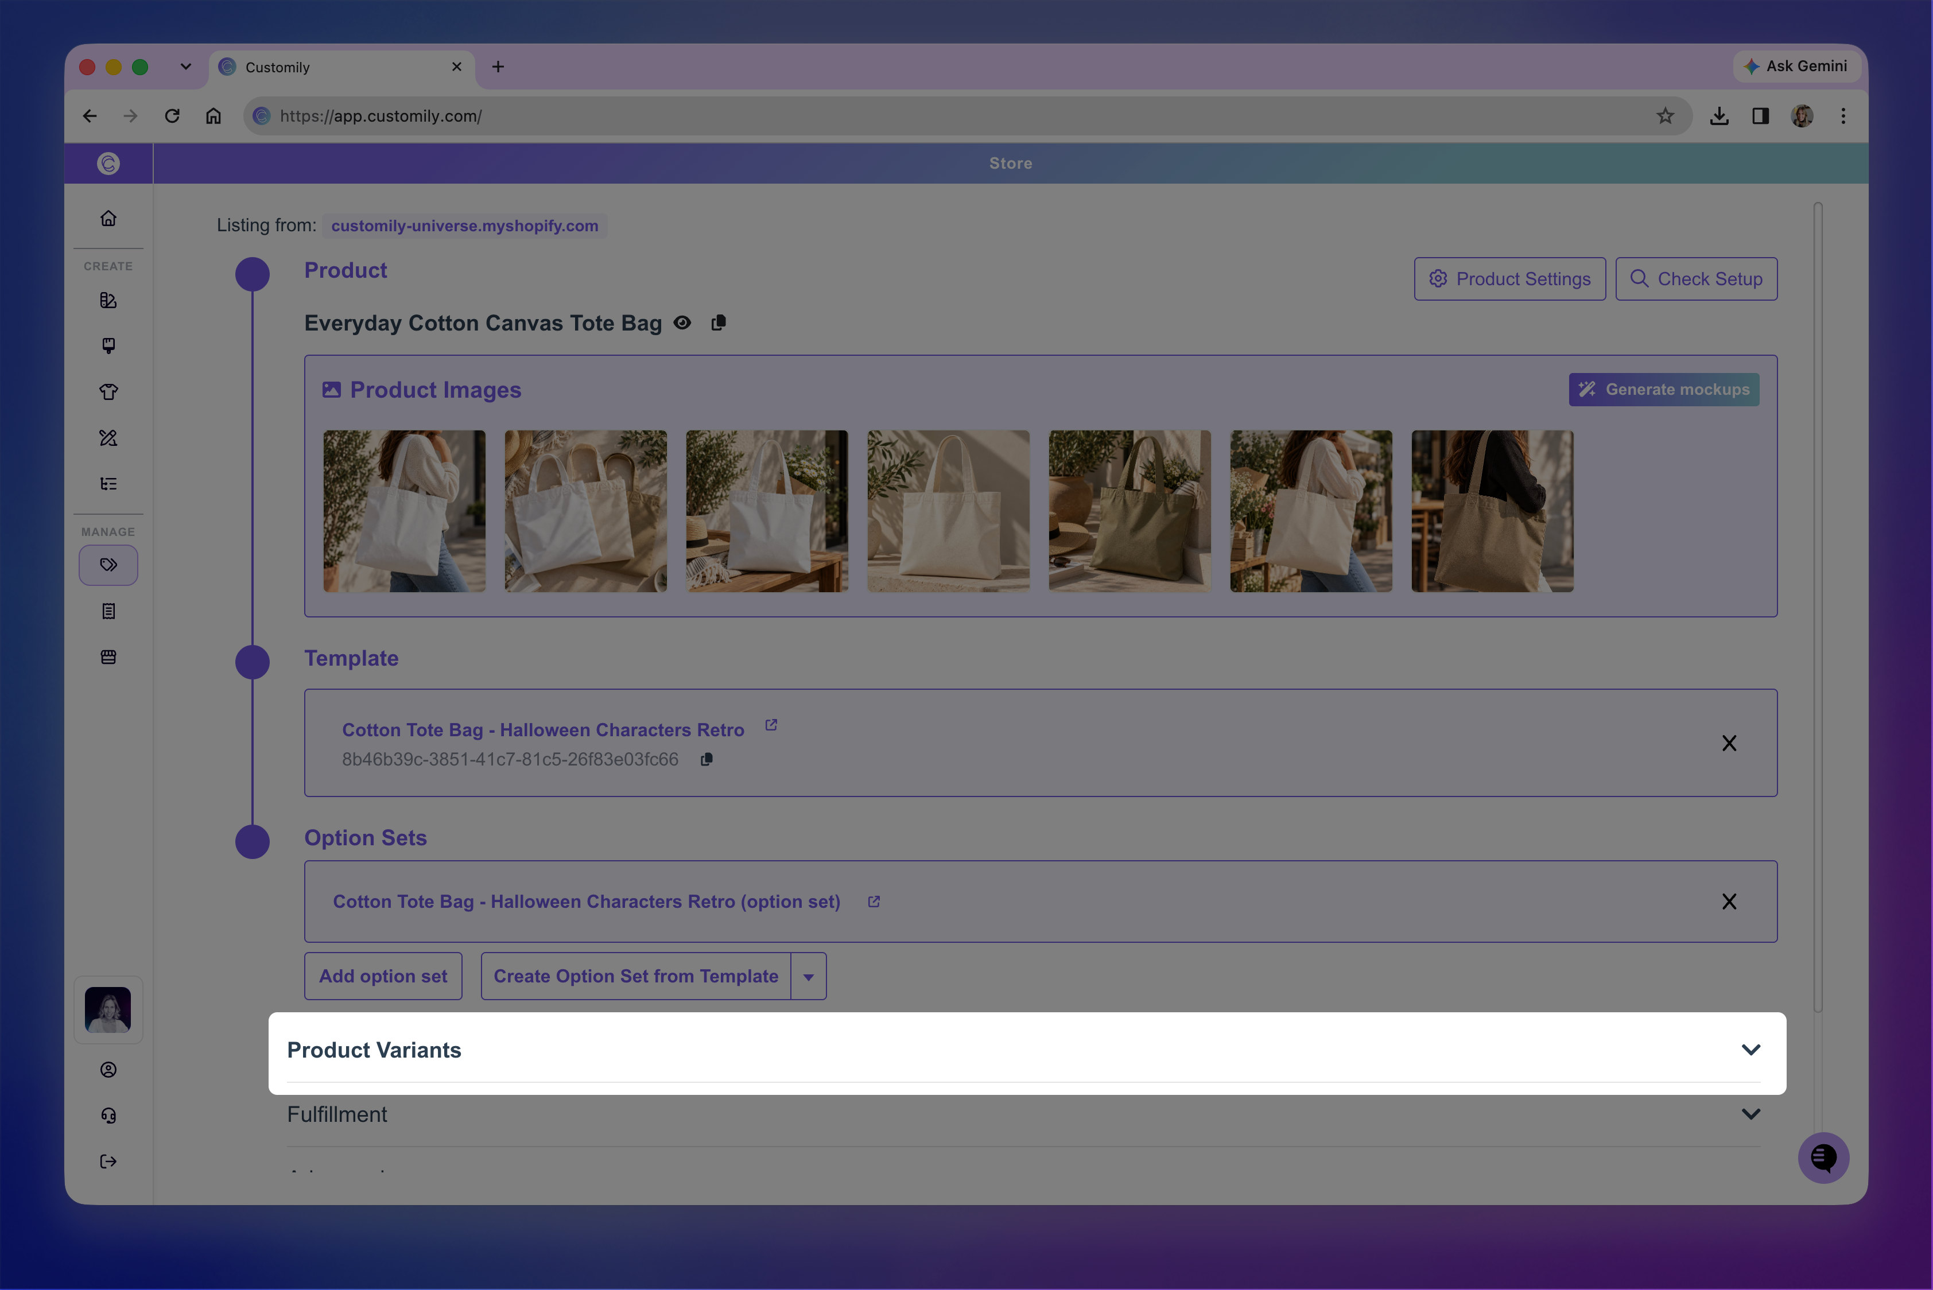This screenshot has height=1290, width=1933.
Task: Open the image editor icon under CREATE
Action: (108, 300)
